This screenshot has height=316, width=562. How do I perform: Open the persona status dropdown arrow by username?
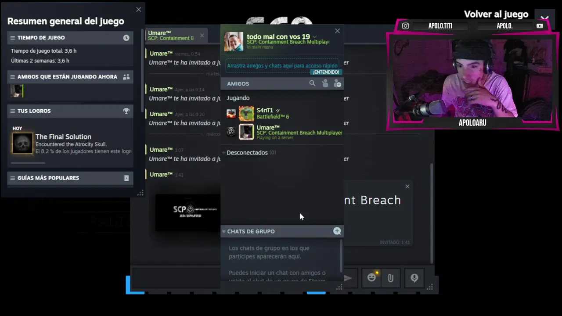[x=314, y=37]
